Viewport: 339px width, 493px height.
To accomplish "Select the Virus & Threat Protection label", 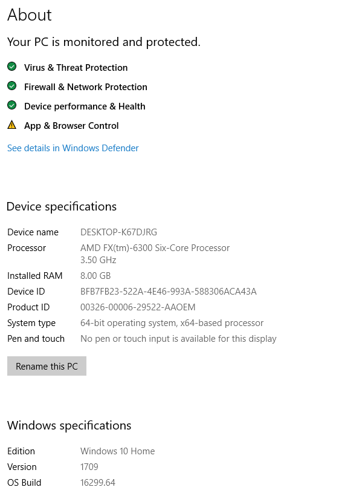I will point(76,68).
